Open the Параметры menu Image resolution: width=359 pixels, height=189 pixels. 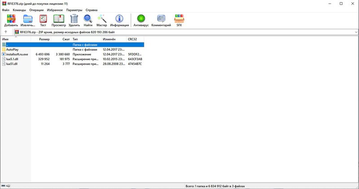tap(74, 10)
